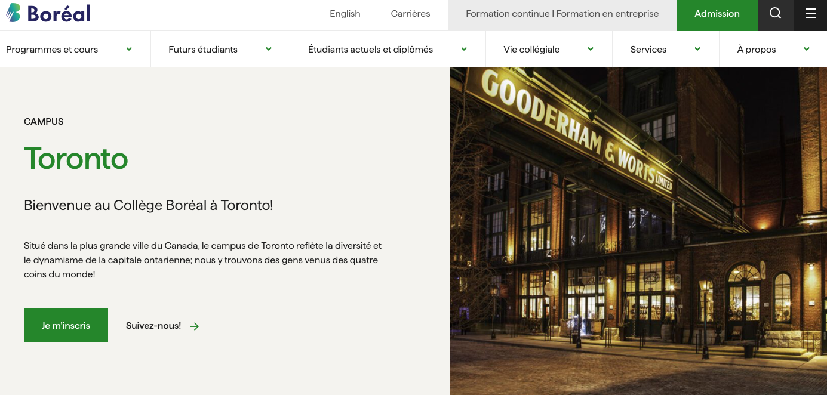Go to the Carrières page
Viewport: 827px width, 395px height.
tap(410, 14)
